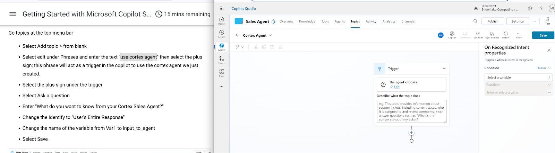Click the Create plus icon in the sidebar

[x=221, y=34]
